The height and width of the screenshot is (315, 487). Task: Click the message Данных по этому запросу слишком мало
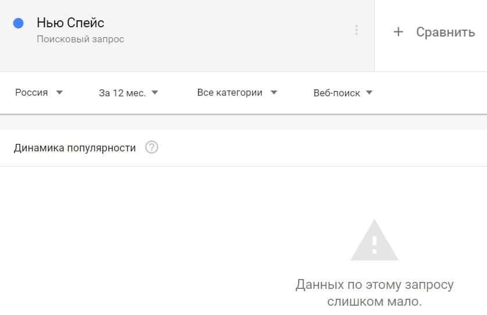click(374, 293)
